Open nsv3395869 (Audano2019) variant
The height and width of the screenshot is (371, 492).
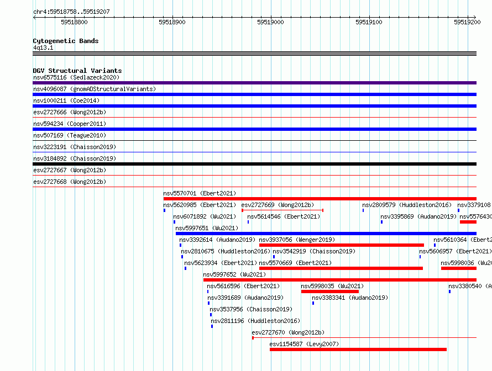[x=418, y=216]
